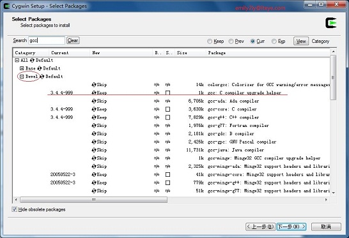Screen dimensions: 349x238
Task: Select the Keep radio button
Action: pyautogui.click(x=210, y=41)
